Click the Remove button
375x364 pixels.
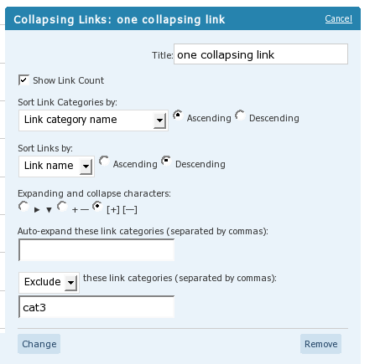tap(320, 344)
